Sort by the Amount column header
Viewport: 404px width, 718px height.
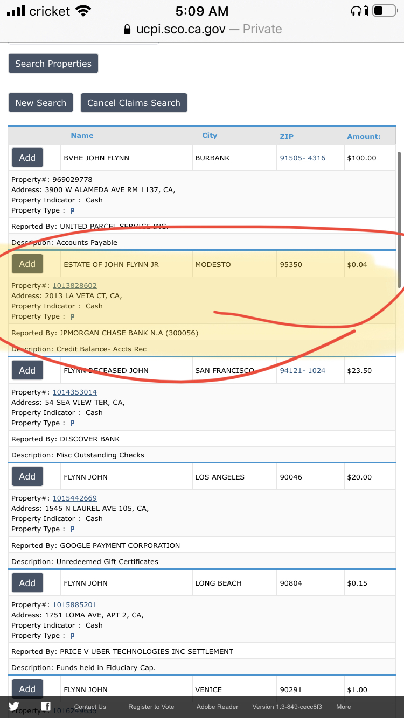(364, 137)
